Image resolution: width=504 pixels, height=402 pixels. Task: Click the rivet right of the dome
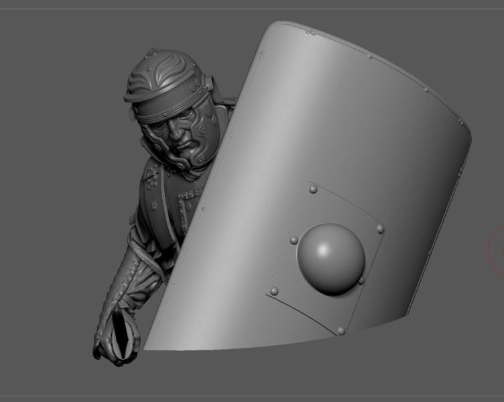pyautogui.click(x=361, y=279)
